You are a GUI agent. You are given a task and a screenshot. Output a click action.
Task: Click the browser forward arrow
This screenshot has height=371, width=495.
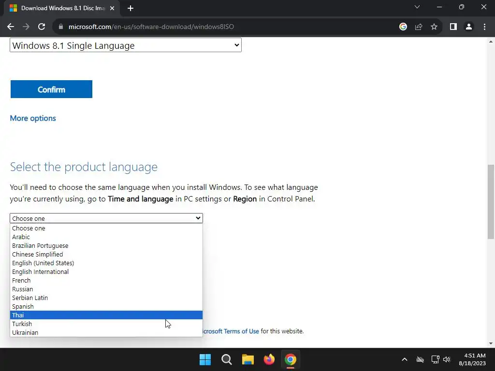[x=26, y=27]
